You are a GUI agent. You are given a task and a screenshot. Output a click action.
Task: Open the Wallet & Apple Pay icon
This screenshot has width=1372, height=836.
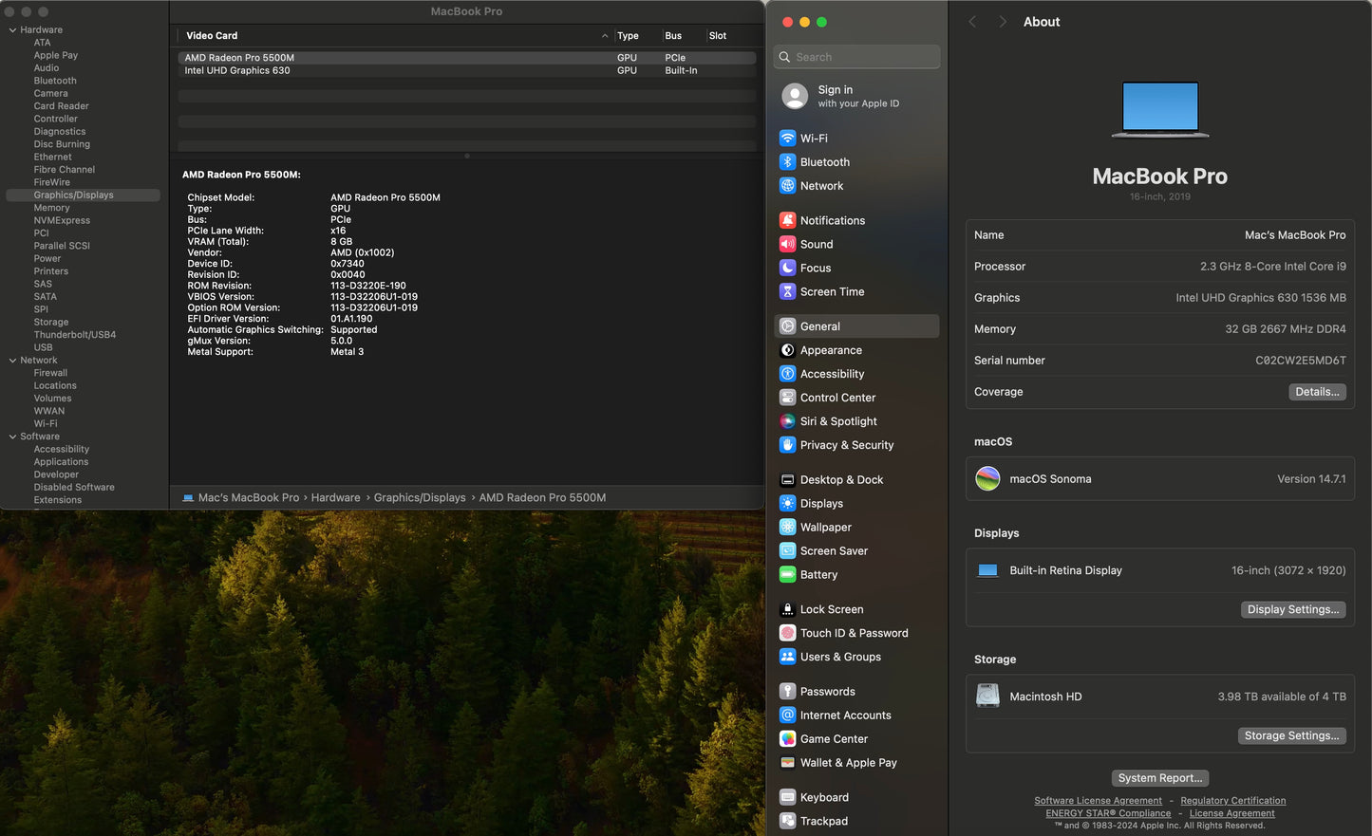pos(787,763)
